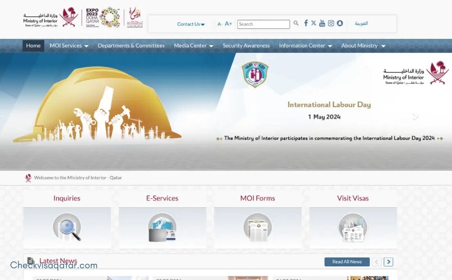Open the Departments & Committees section

click(131, 45)
